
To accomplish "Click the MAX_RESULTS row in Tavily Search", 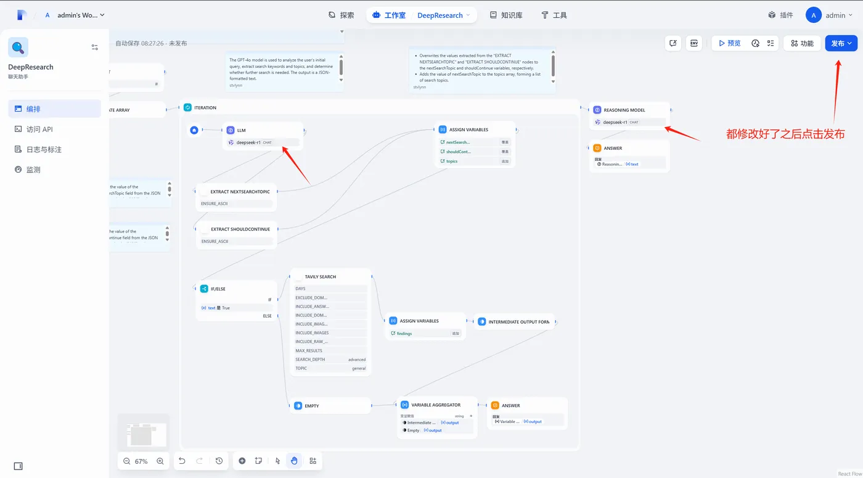I will tap(331, 350).
